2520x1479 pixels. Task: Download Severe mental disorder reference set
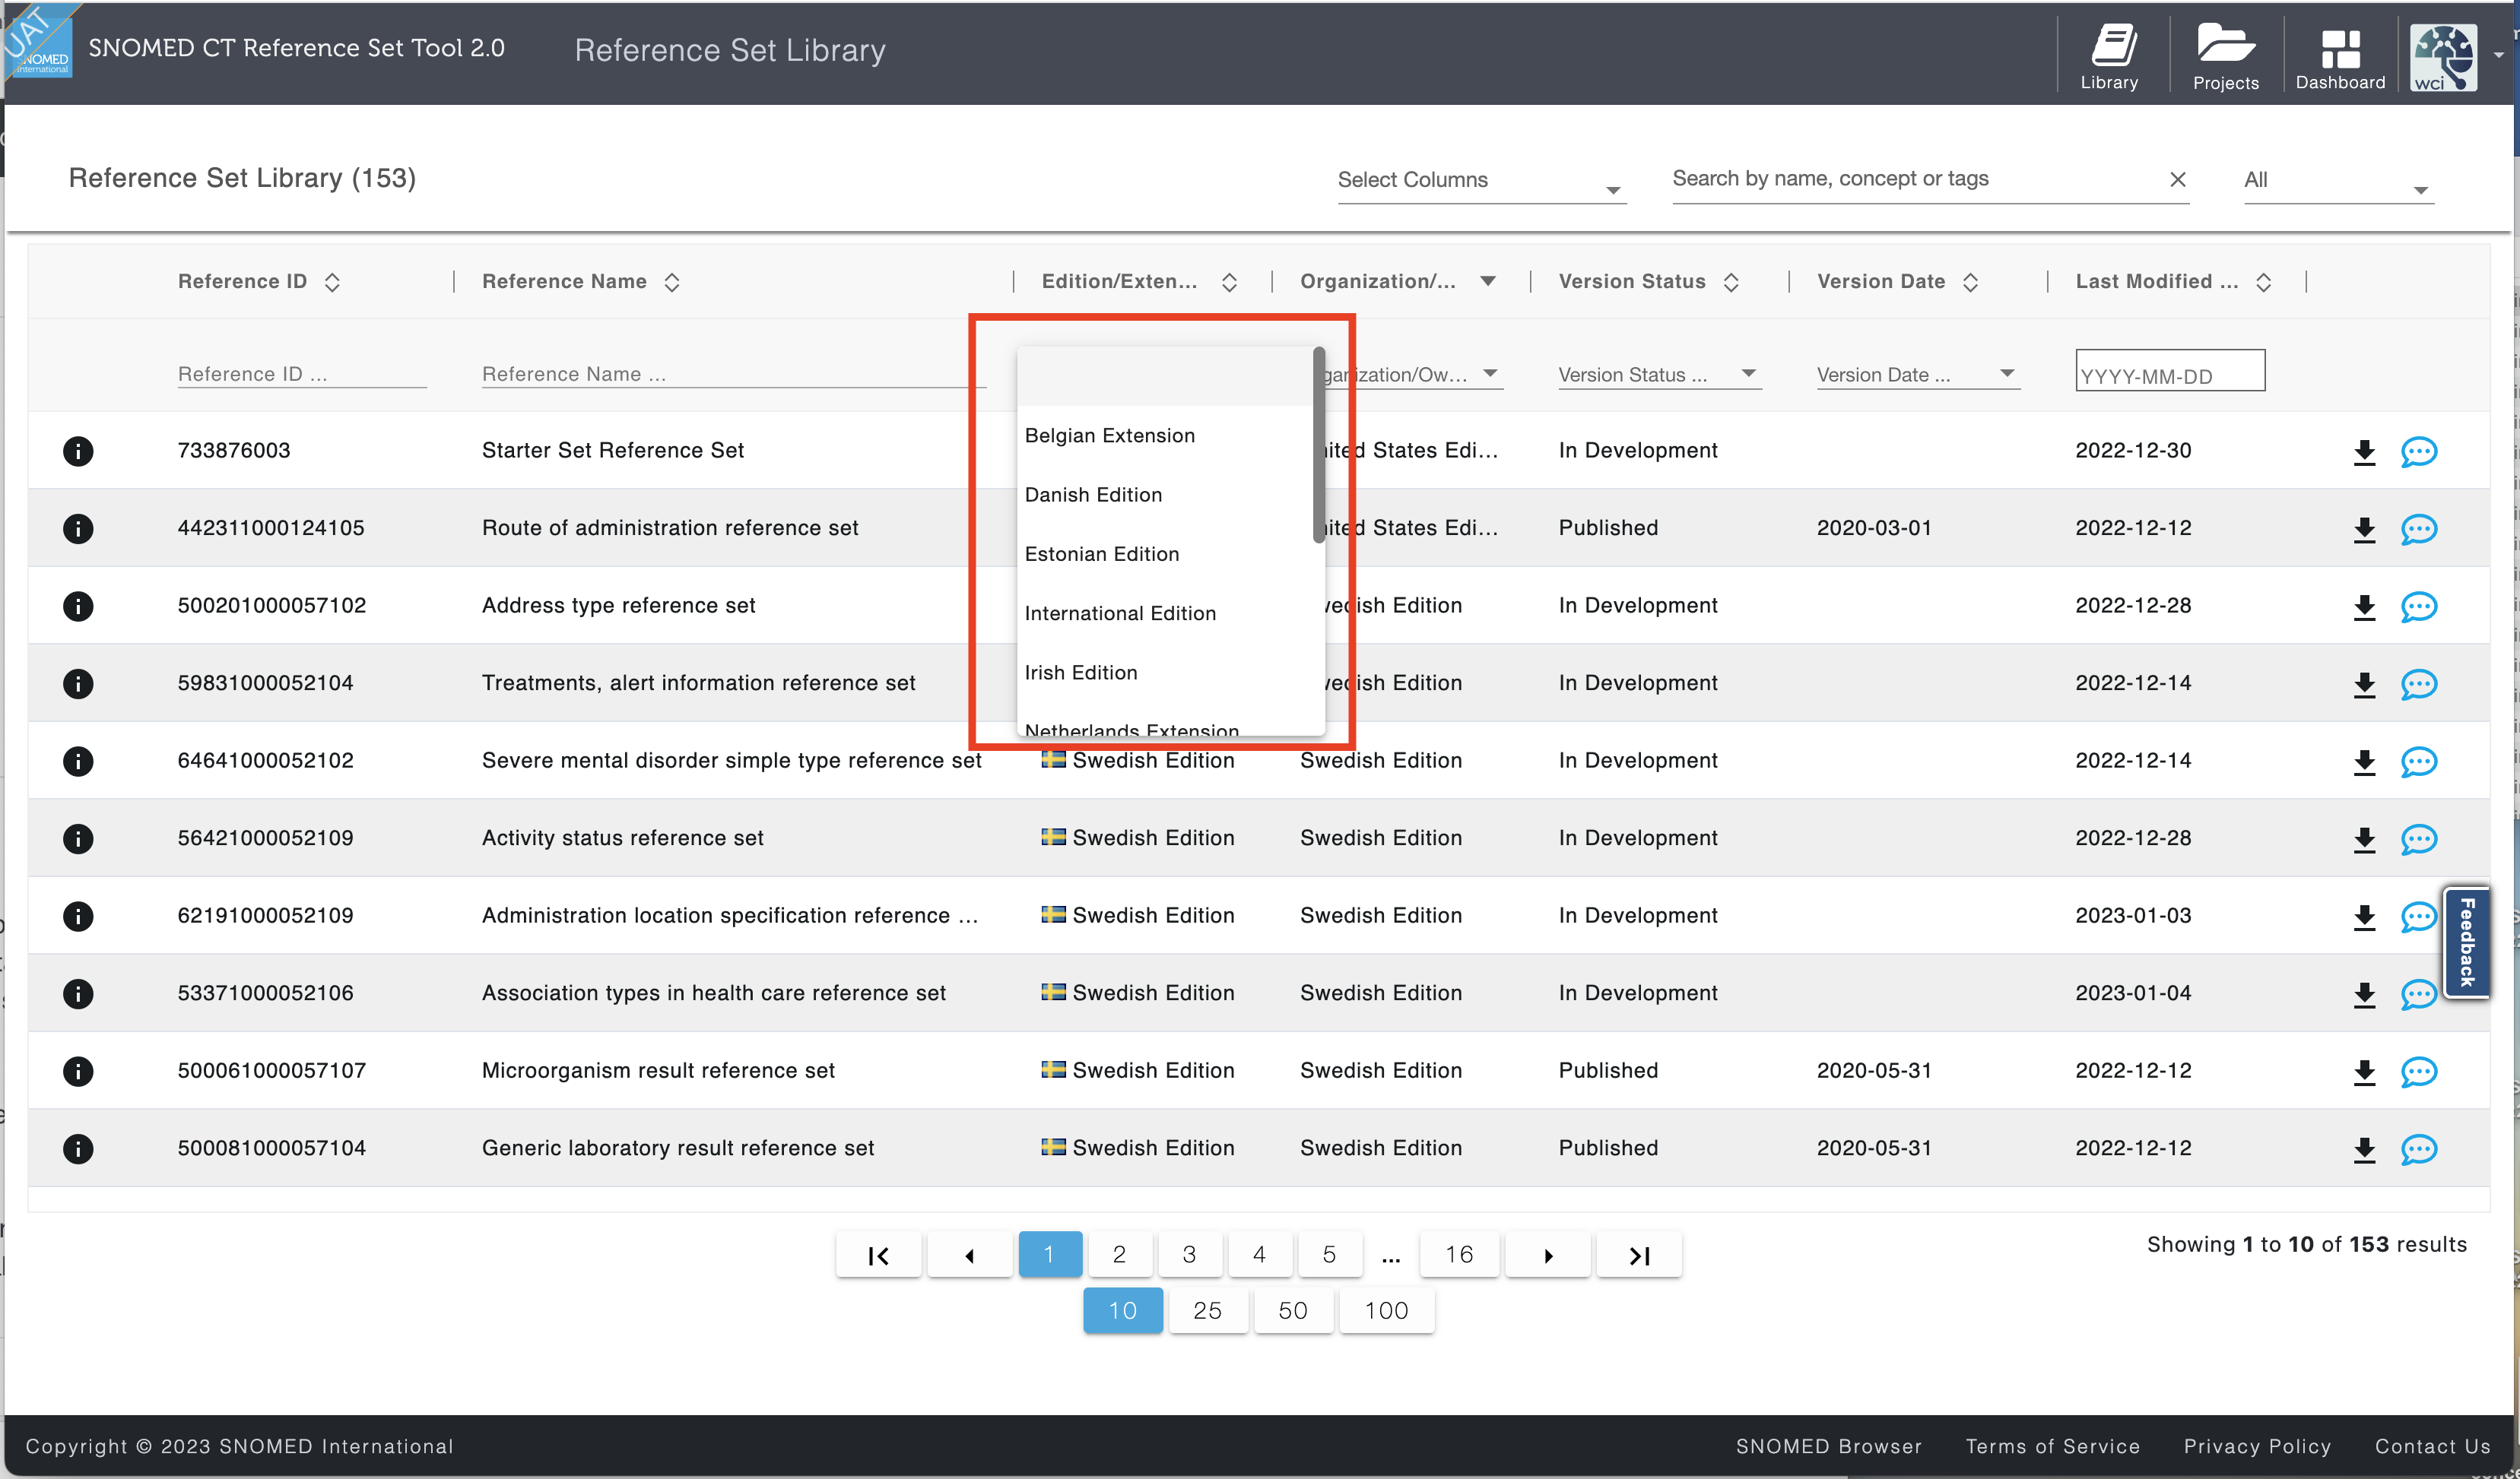coord(2364,762)
